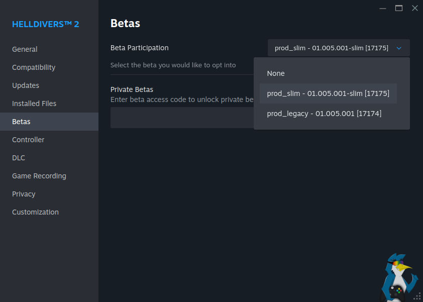The image size is (423, 302).
Task: Close the HELLDIVERS 2 properties window
Action: (414, 8)
